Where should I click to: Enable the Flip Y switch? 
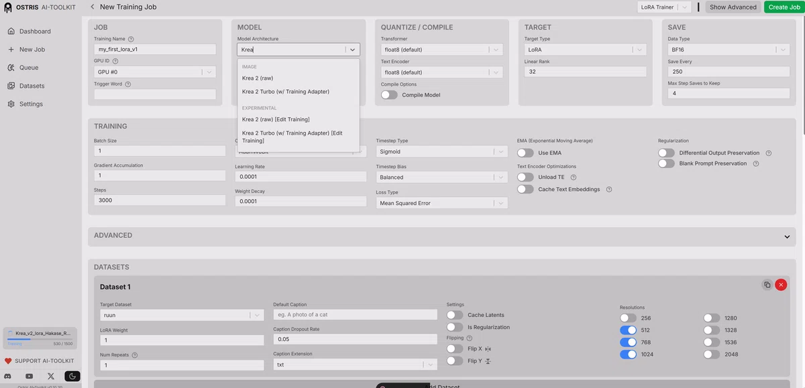coord(455,361)
